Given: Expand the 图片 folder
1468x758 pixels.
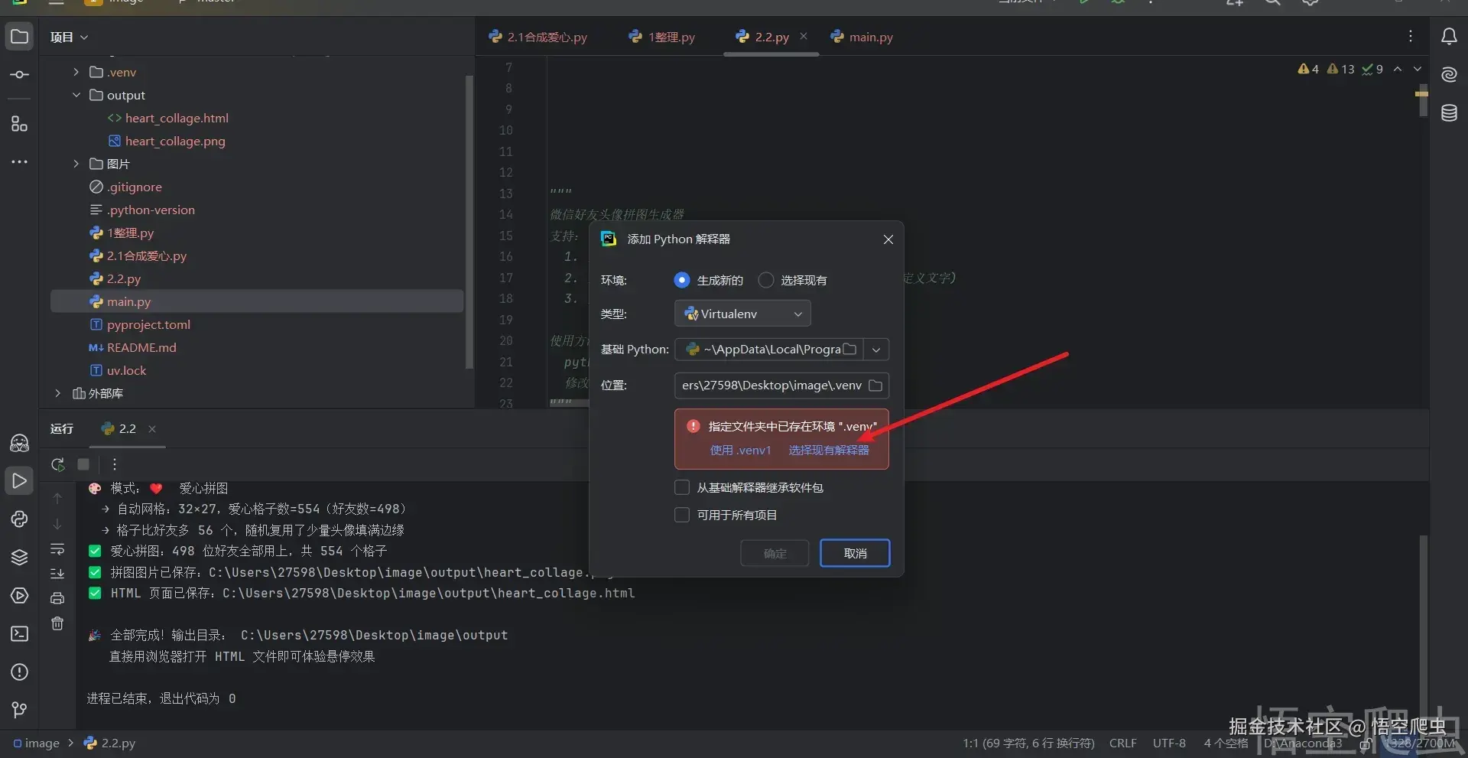Looking at the screenshot, I should pos(76,164).
